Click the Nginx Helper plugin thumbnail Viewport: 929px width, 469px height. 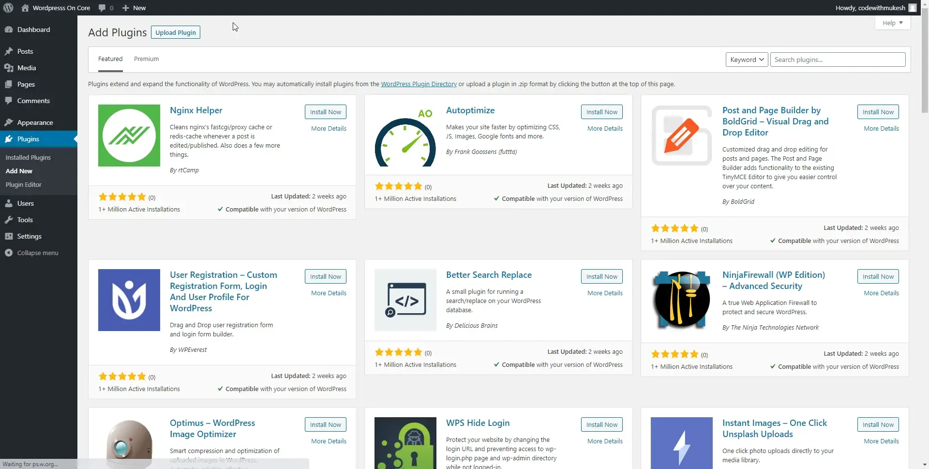(128, 136)
